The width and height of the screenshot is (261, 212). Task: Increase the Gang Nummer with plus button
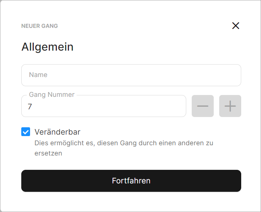point(230,106)
